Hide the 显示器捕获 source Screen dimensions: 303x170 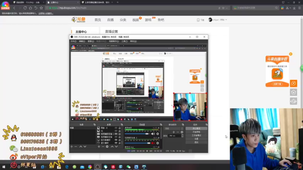(116, 140)
